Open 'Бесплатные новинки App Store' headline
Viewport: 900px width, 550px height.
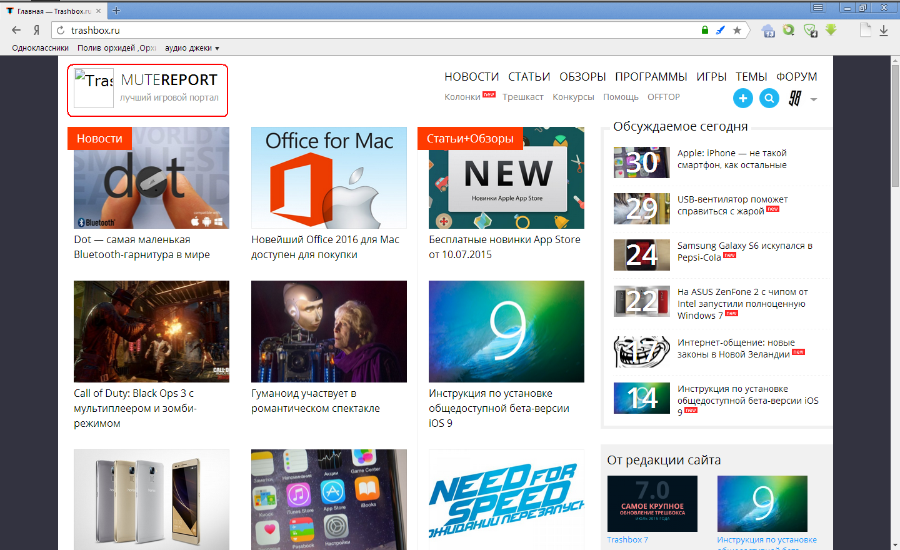click(504, 247)
